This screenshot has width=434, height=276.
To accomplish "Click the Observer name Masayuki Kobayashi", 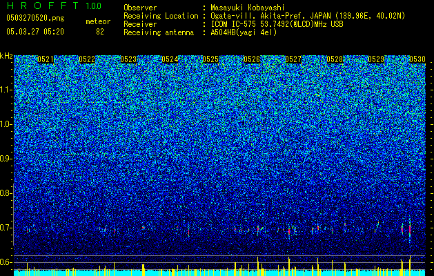I will pos(248,8).
